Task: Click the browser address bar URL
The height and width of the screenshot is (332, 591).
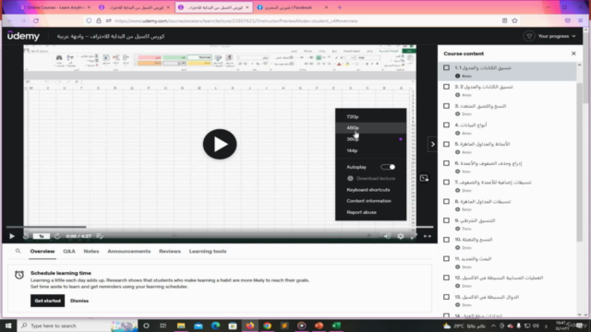Action: click(x=236, y=20)
